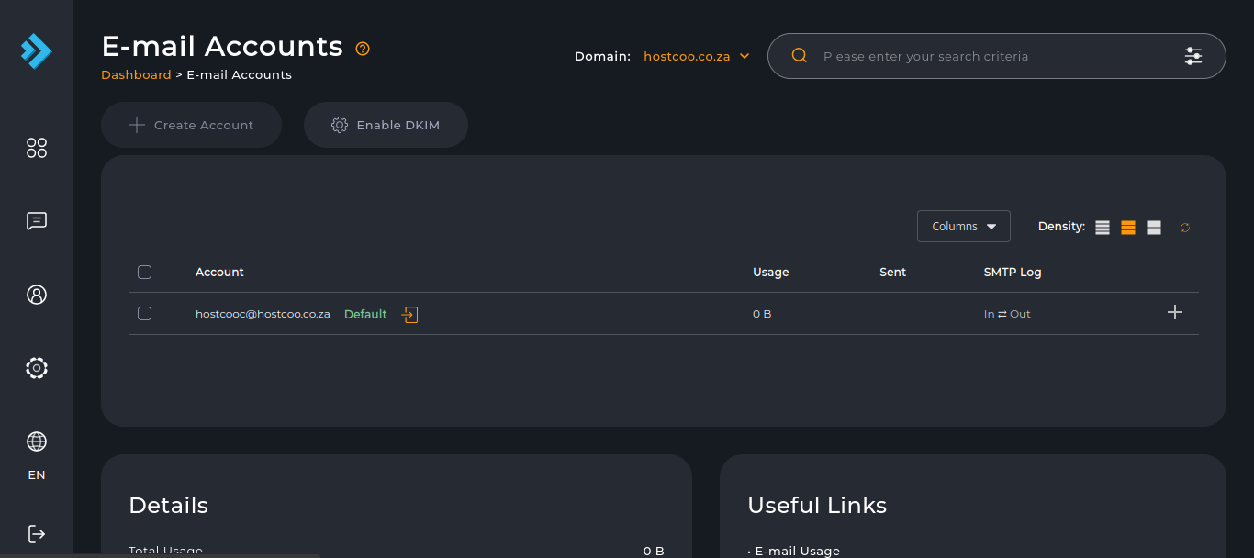Image resolution: width=1254 pixels, height=558 pixels.
Task: Click the Details heading
Action: pyautogui.click(x=169, y=506)
